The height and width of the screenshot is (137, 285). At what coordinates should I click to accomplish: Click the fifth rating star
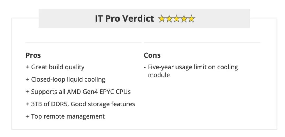(191, 19)
